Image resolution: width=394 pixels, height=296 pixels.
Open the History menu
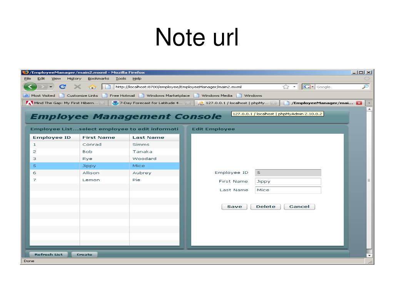pos(74,79)
